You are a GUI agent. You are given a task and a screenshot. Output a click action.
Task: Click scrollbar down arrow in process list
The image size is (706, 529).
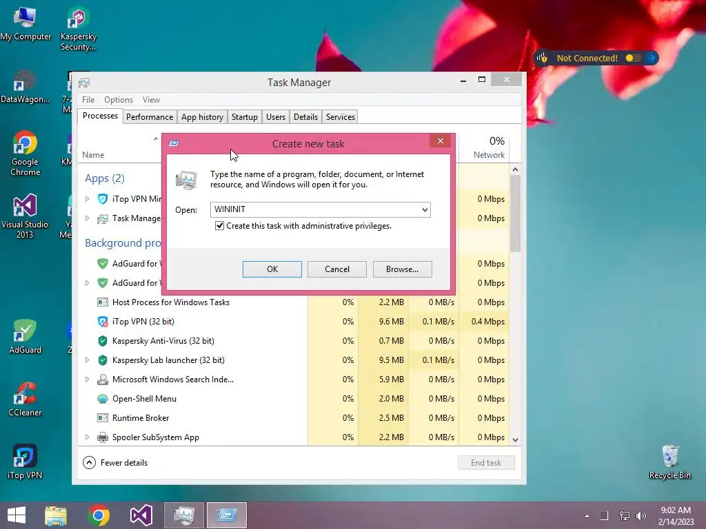(515, 440)
